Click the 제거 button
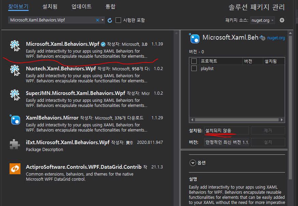The width and height of the screenshot is (298, 206). [268, 131]
